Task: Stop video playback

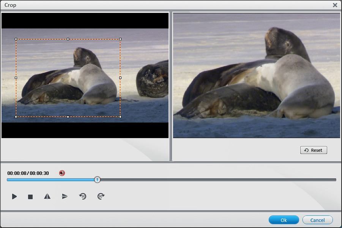Action: 30,196
